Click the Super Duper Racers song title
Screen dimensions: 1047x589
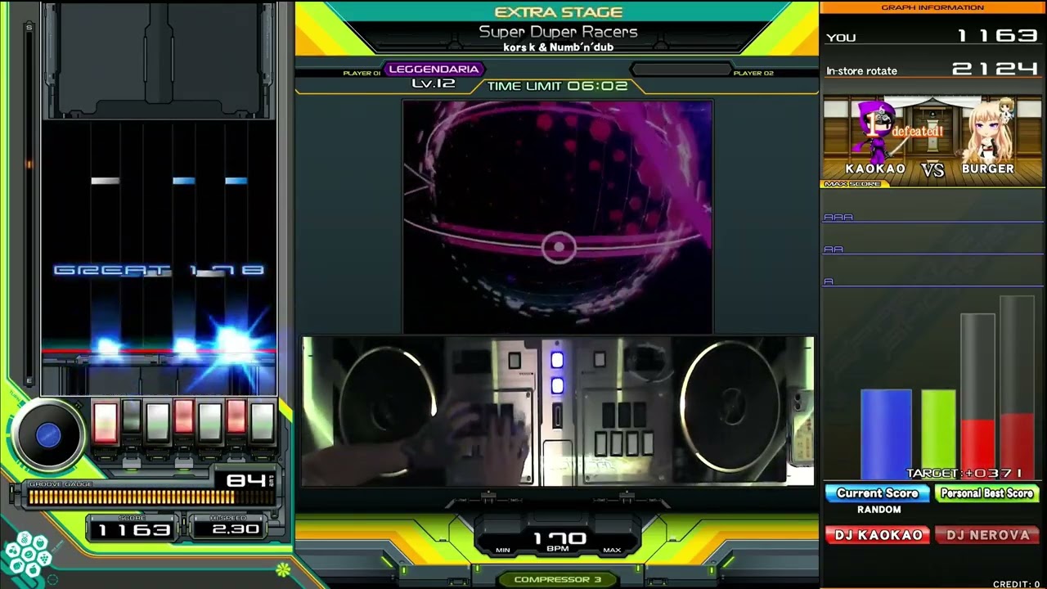click(558, 32)
